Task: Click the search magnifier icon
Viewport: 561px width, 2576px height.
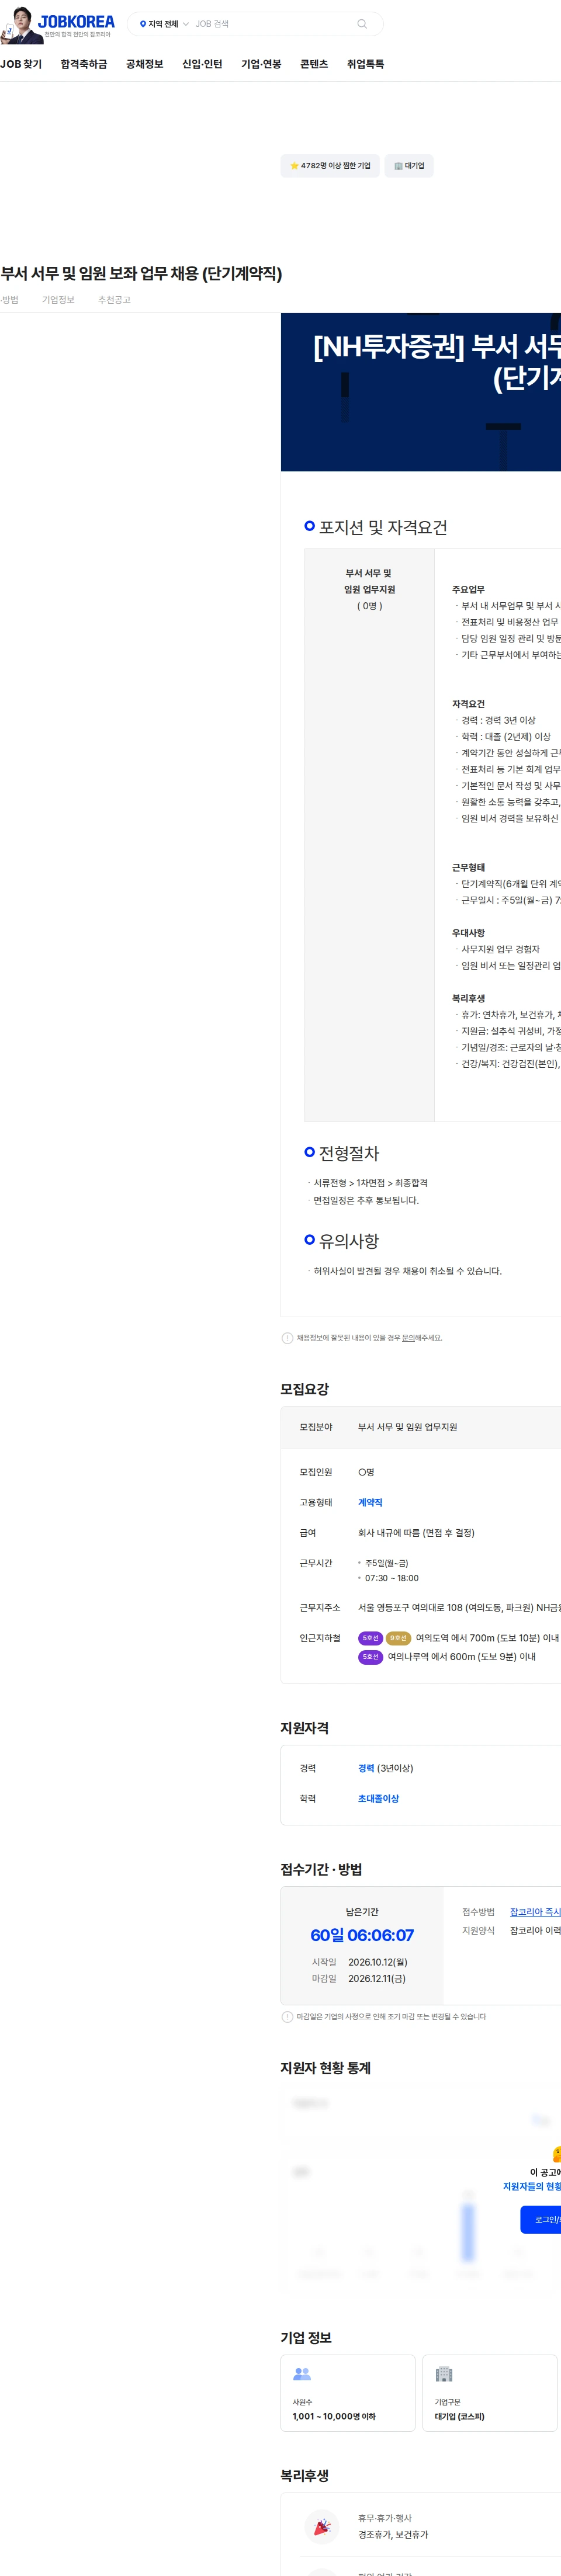Action: point(362,24)
